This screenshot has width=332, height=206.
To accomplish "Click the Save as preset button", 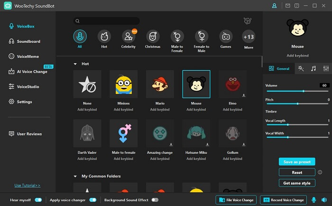I will (297, 162).
